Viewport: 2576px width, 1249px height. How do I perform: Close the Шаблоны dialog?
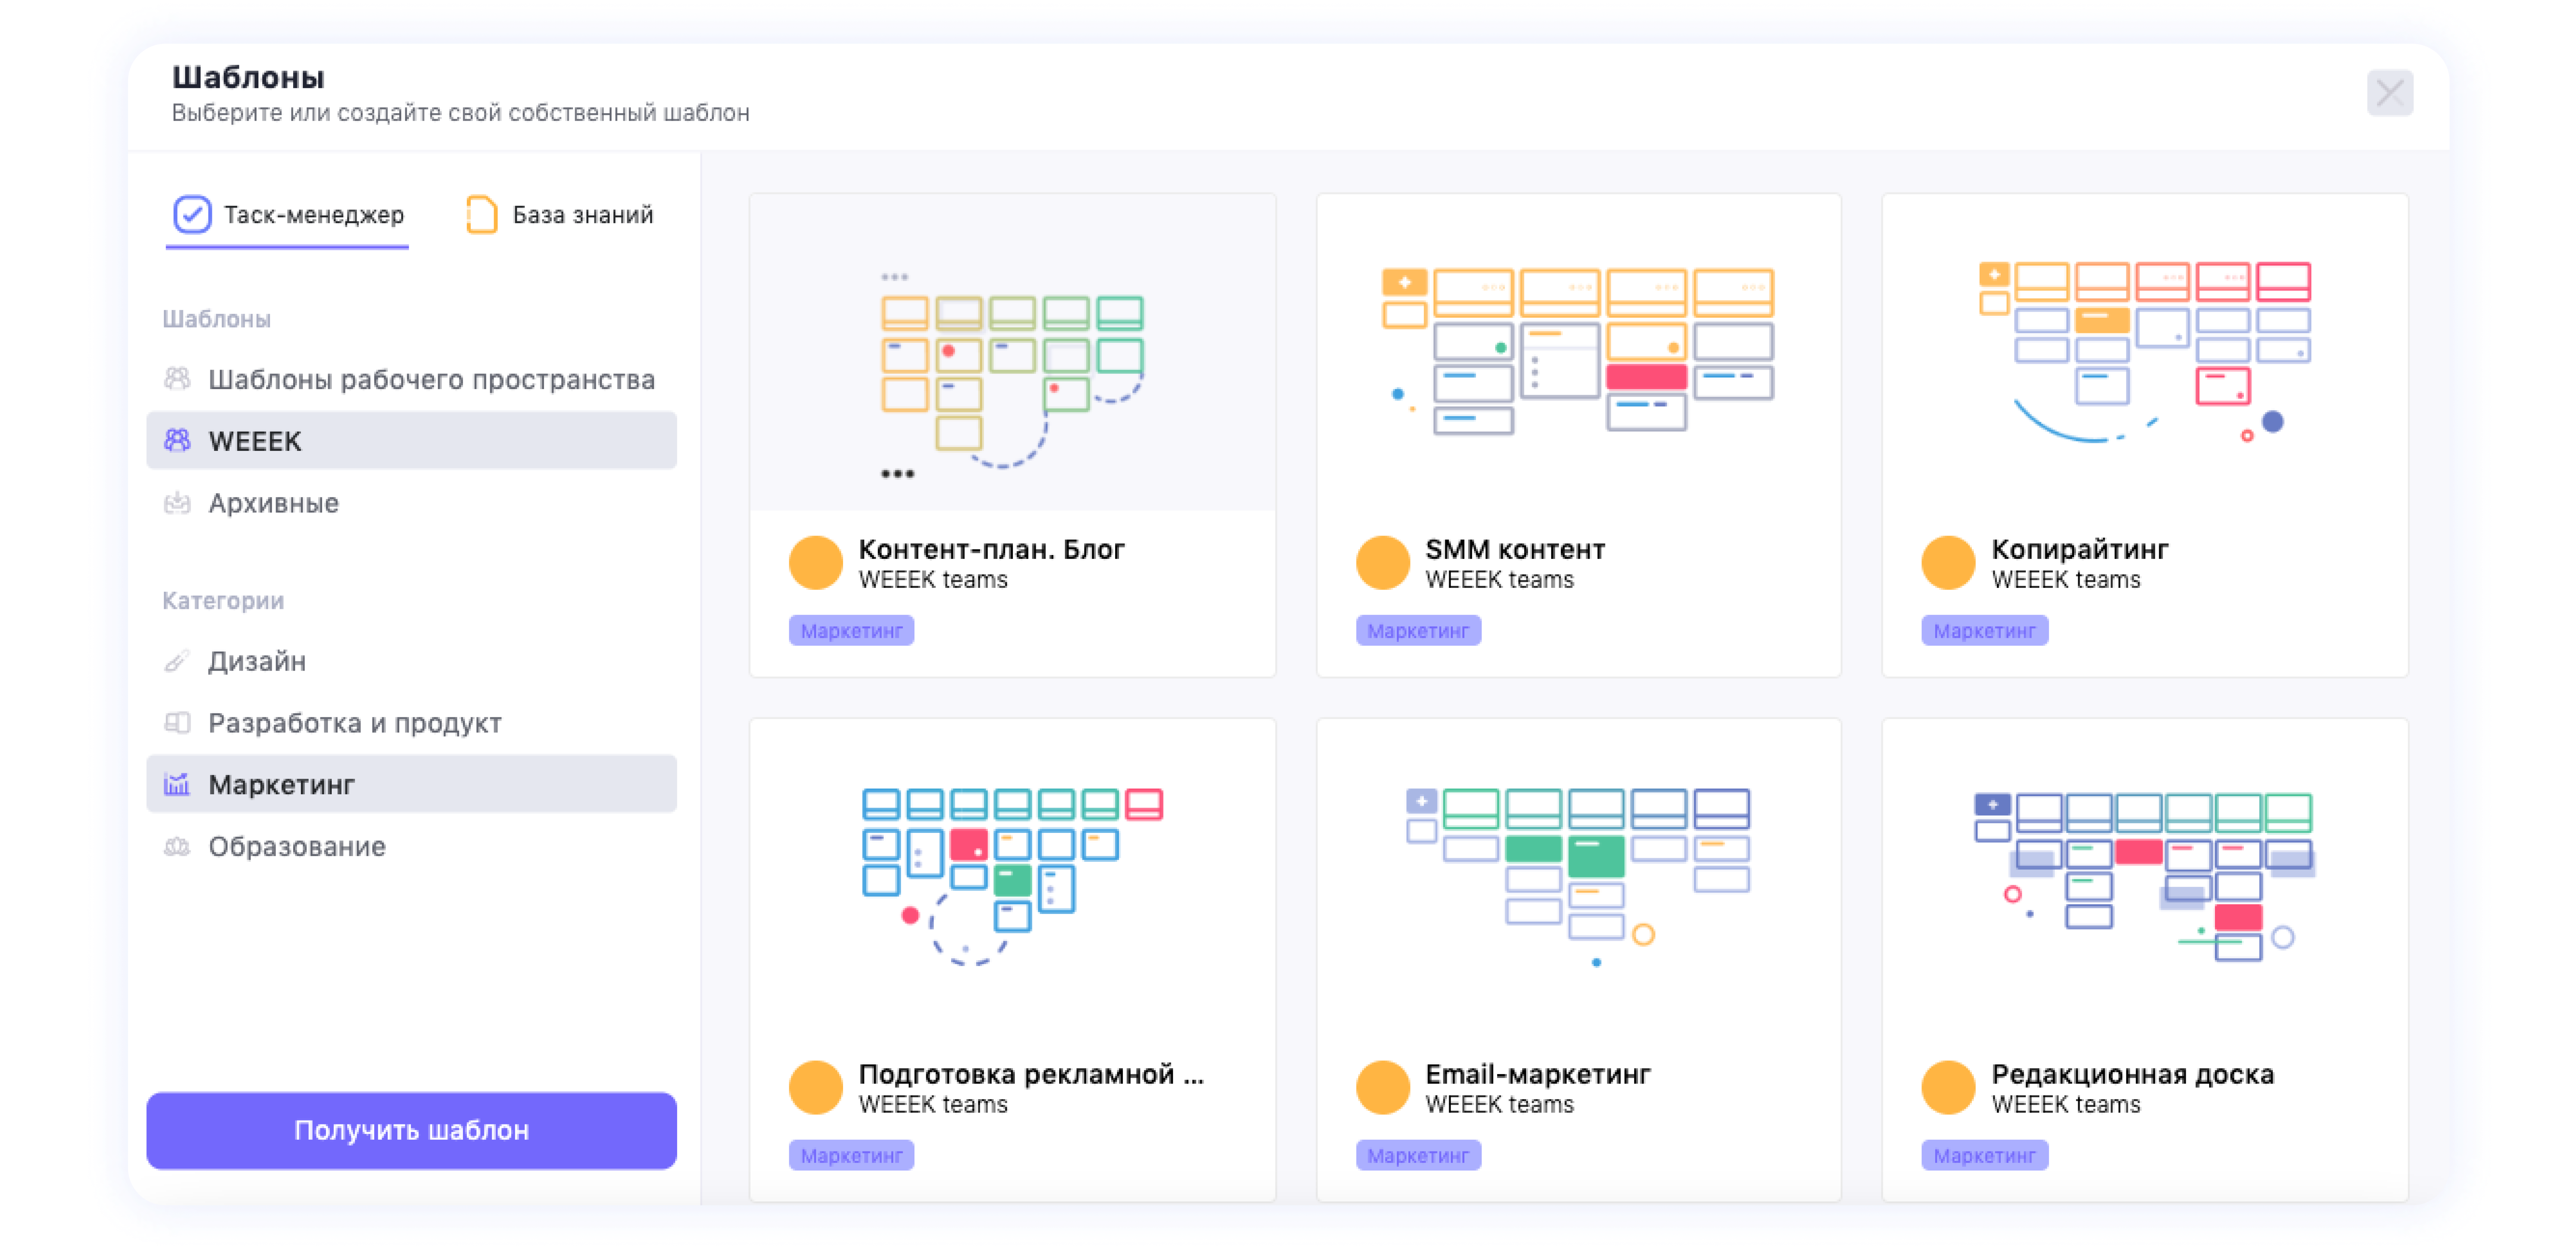(2389, 93)
